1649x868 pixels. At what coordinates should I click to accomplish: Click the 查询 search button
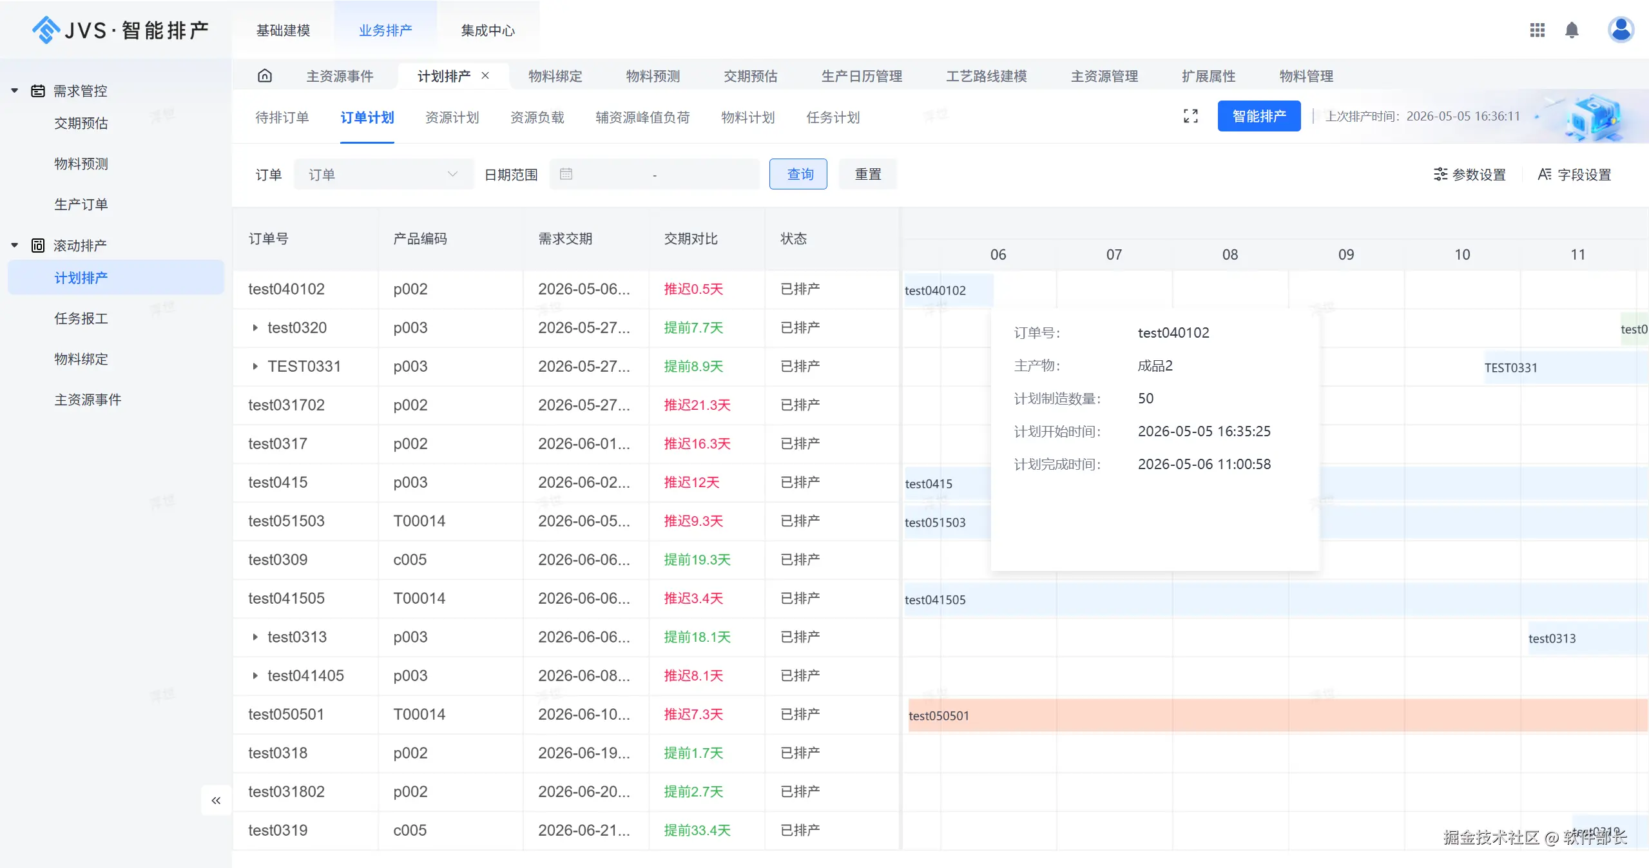798,174
